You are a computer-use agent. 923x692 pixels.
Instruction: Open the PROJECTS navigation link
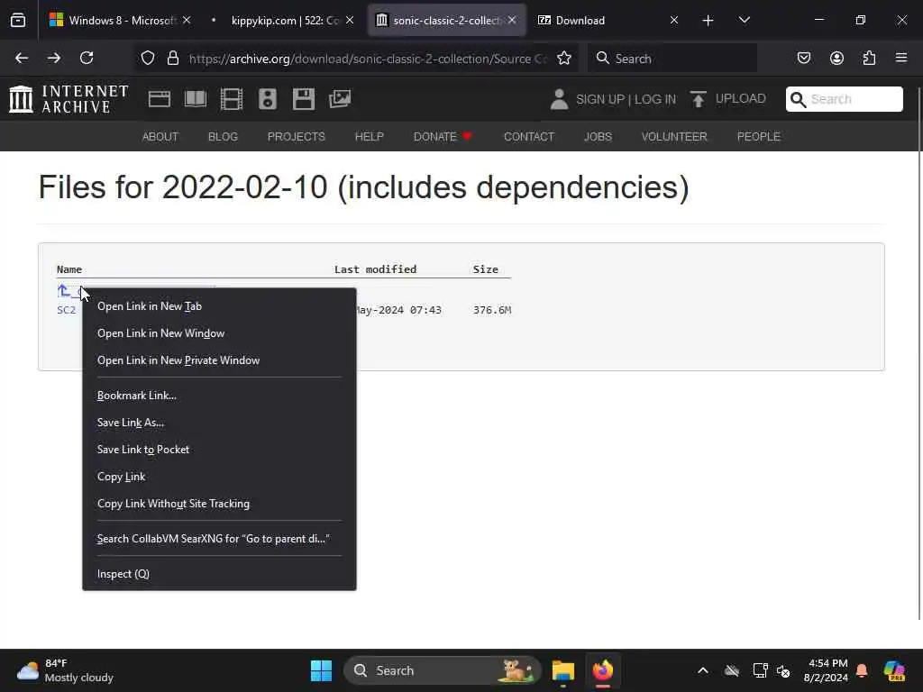coord(296,137)
